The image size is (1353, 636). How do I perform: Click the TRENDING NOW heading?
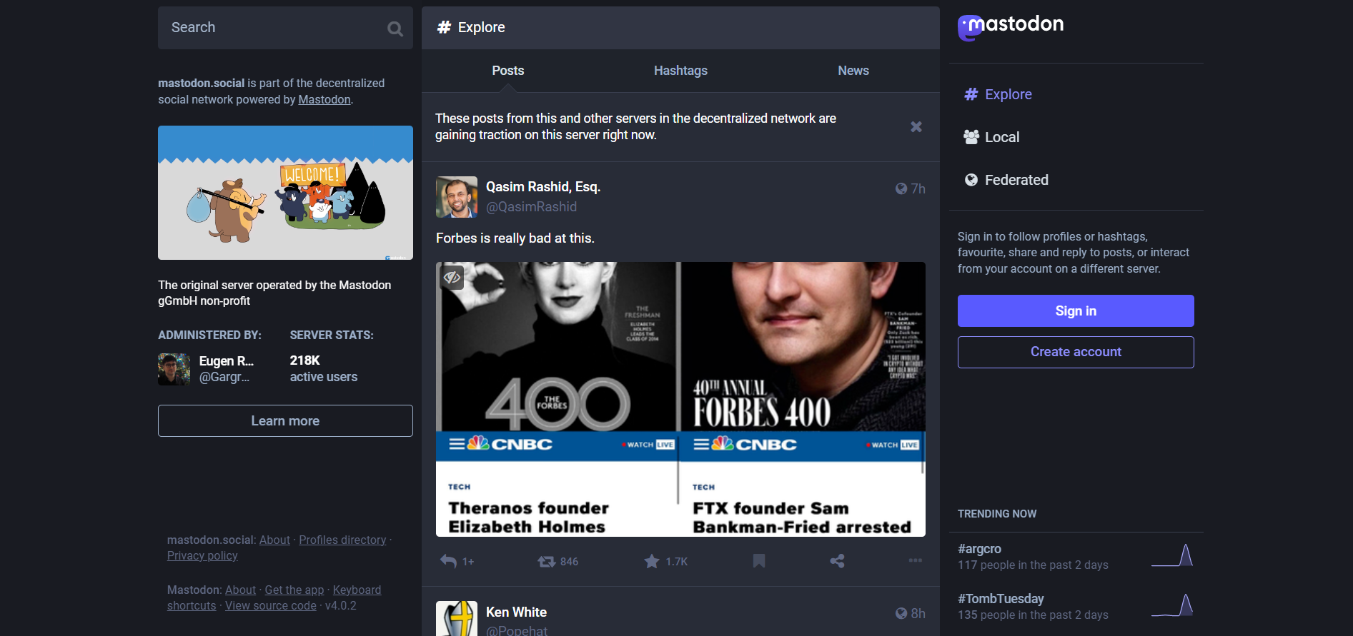click(x=997, y=514)
